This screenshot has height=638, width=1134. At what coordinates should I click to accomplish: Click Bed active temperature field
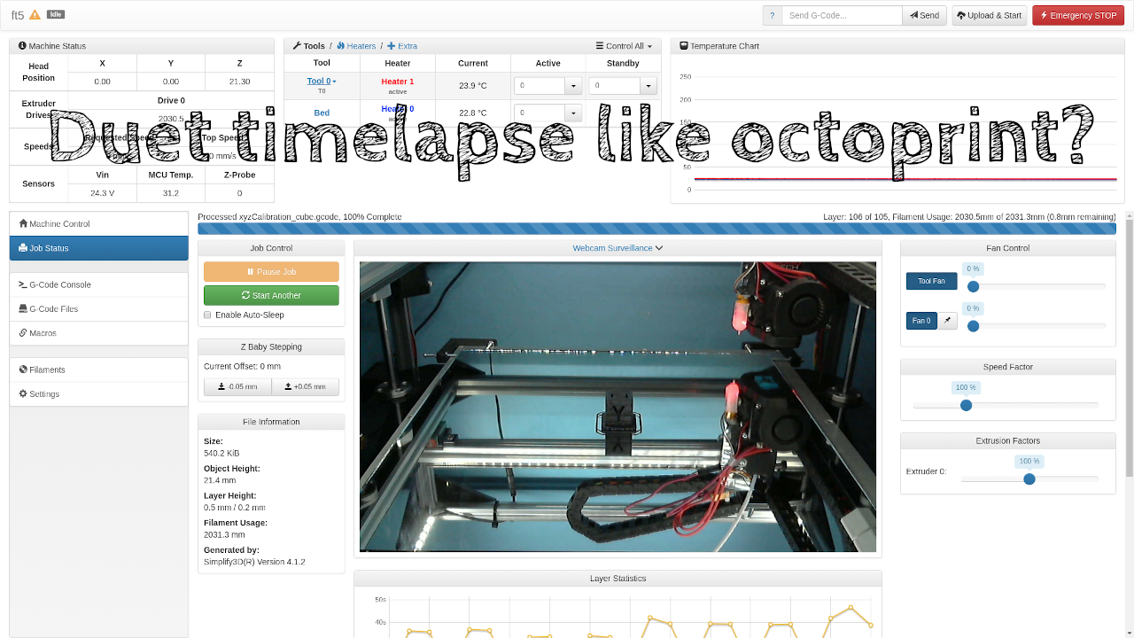click(x=540, y=113)
